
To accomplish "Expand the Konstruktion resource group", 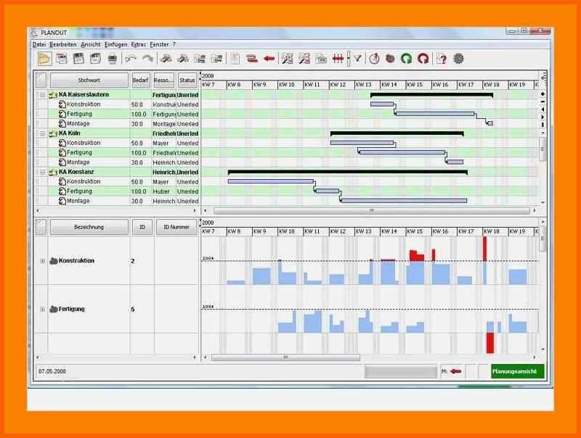I will (42, 261).
